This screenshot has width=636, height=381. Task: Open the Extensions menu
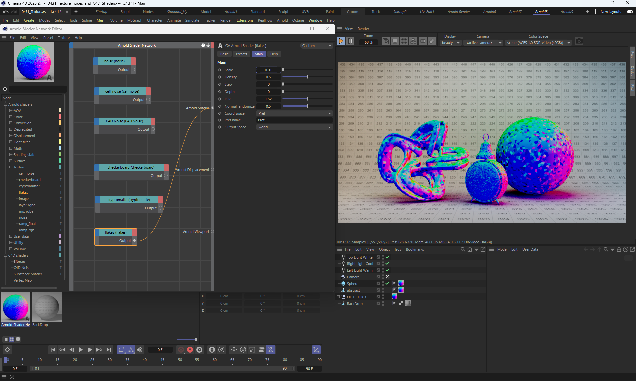245,20
